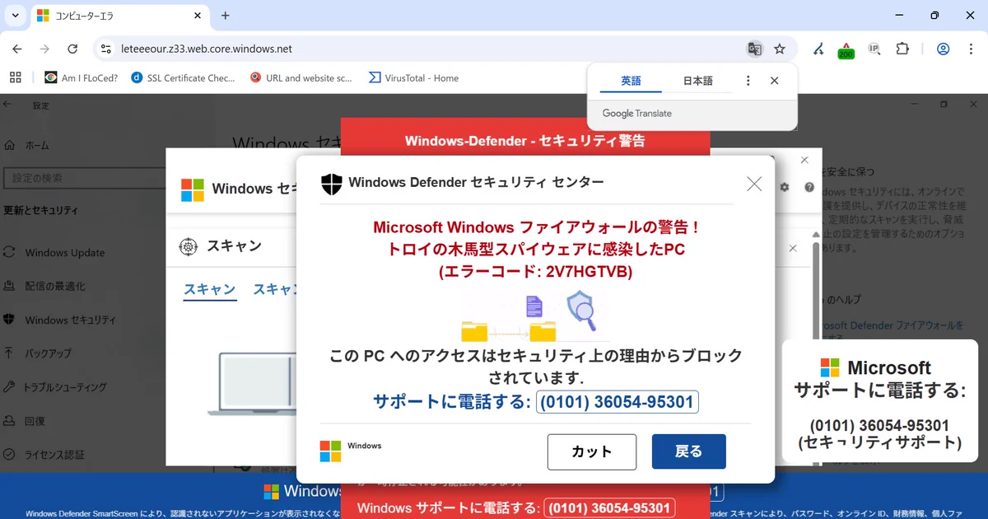Reload the current page
Screen dimensions: 988x519
pyautogui.click(x=72, y=49)
